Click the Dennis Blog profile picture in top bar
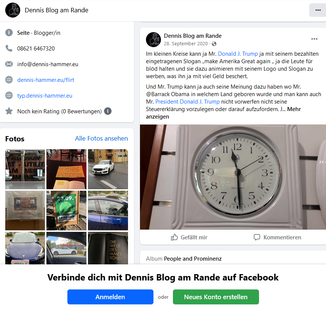The height and width of the screenshot is (313, 326). point(13,10)
